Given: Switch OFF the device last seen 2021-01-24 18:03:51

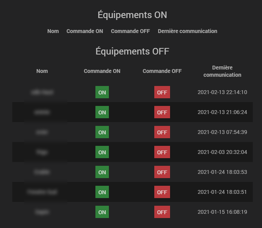Looking at the screenshot, I should 162,192.
